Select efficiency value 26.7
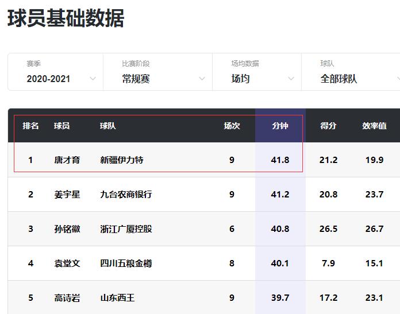Viewport: 400px width, 314px height. (x=374, y=229)
